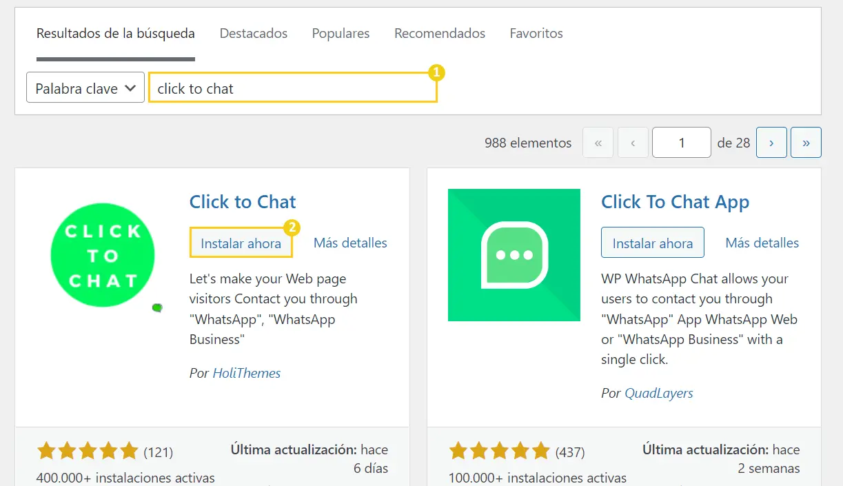Switch to the Resultados de la búsqueda tab
843x486 pixels.
tap(116, 33)
